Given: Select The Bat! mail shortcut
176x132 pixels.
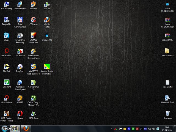Looking at the screenshot, I should (7, 68).
